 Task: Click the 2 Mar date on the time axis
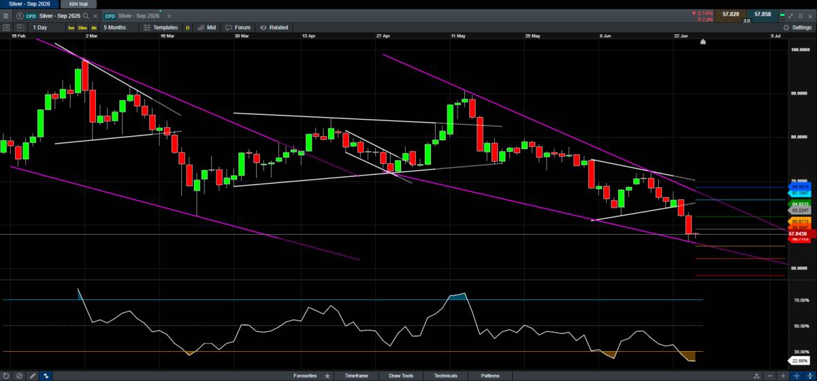click(91, 35)
